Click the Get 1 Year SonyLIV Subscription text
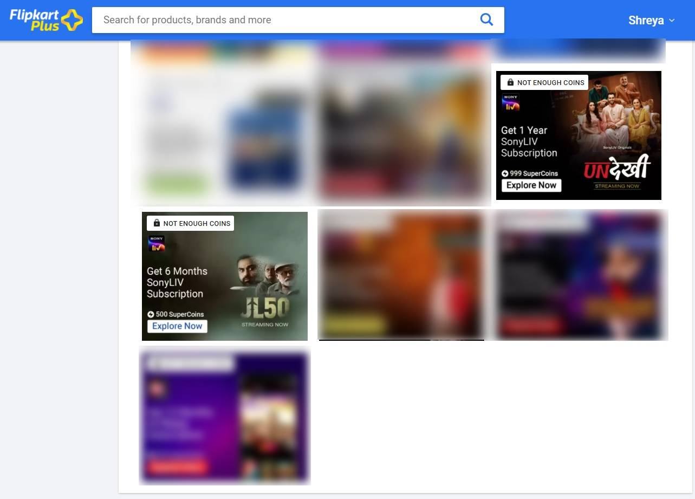This screenshot has width=695, height=499. coord(529,141)
